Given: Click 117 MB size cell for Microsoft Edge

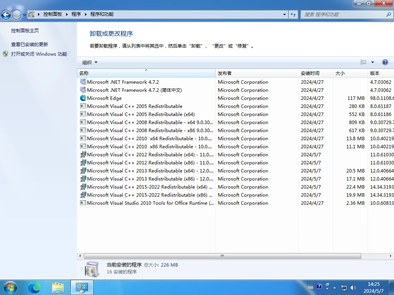Looking at the screenshot, I should [x=356, y=98].
